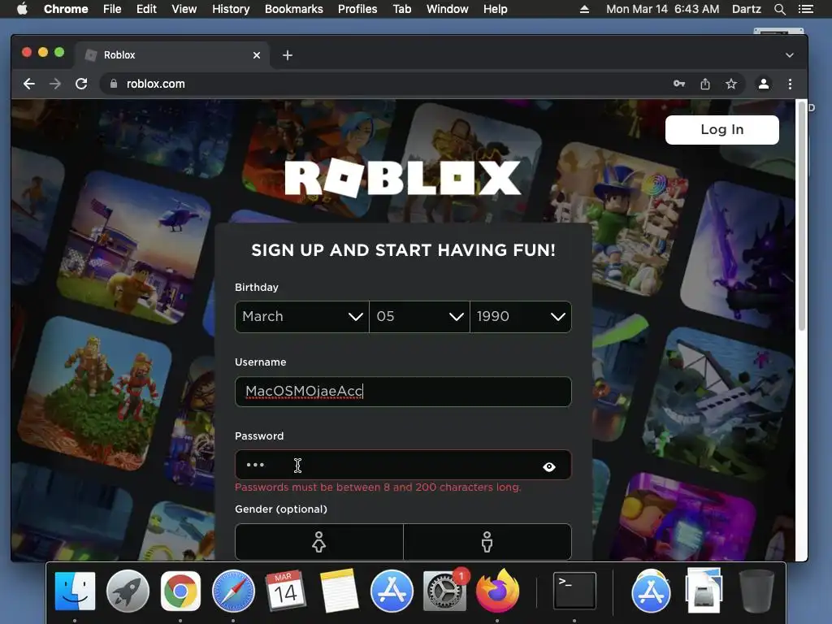Open Chrome's three-dot menu
The width and height of the screenshot is (832, 624).
tap(790, 84)
